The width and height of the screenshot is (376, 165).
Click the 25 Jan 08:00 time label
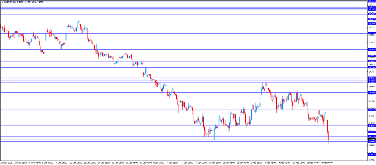pos(229,163)
